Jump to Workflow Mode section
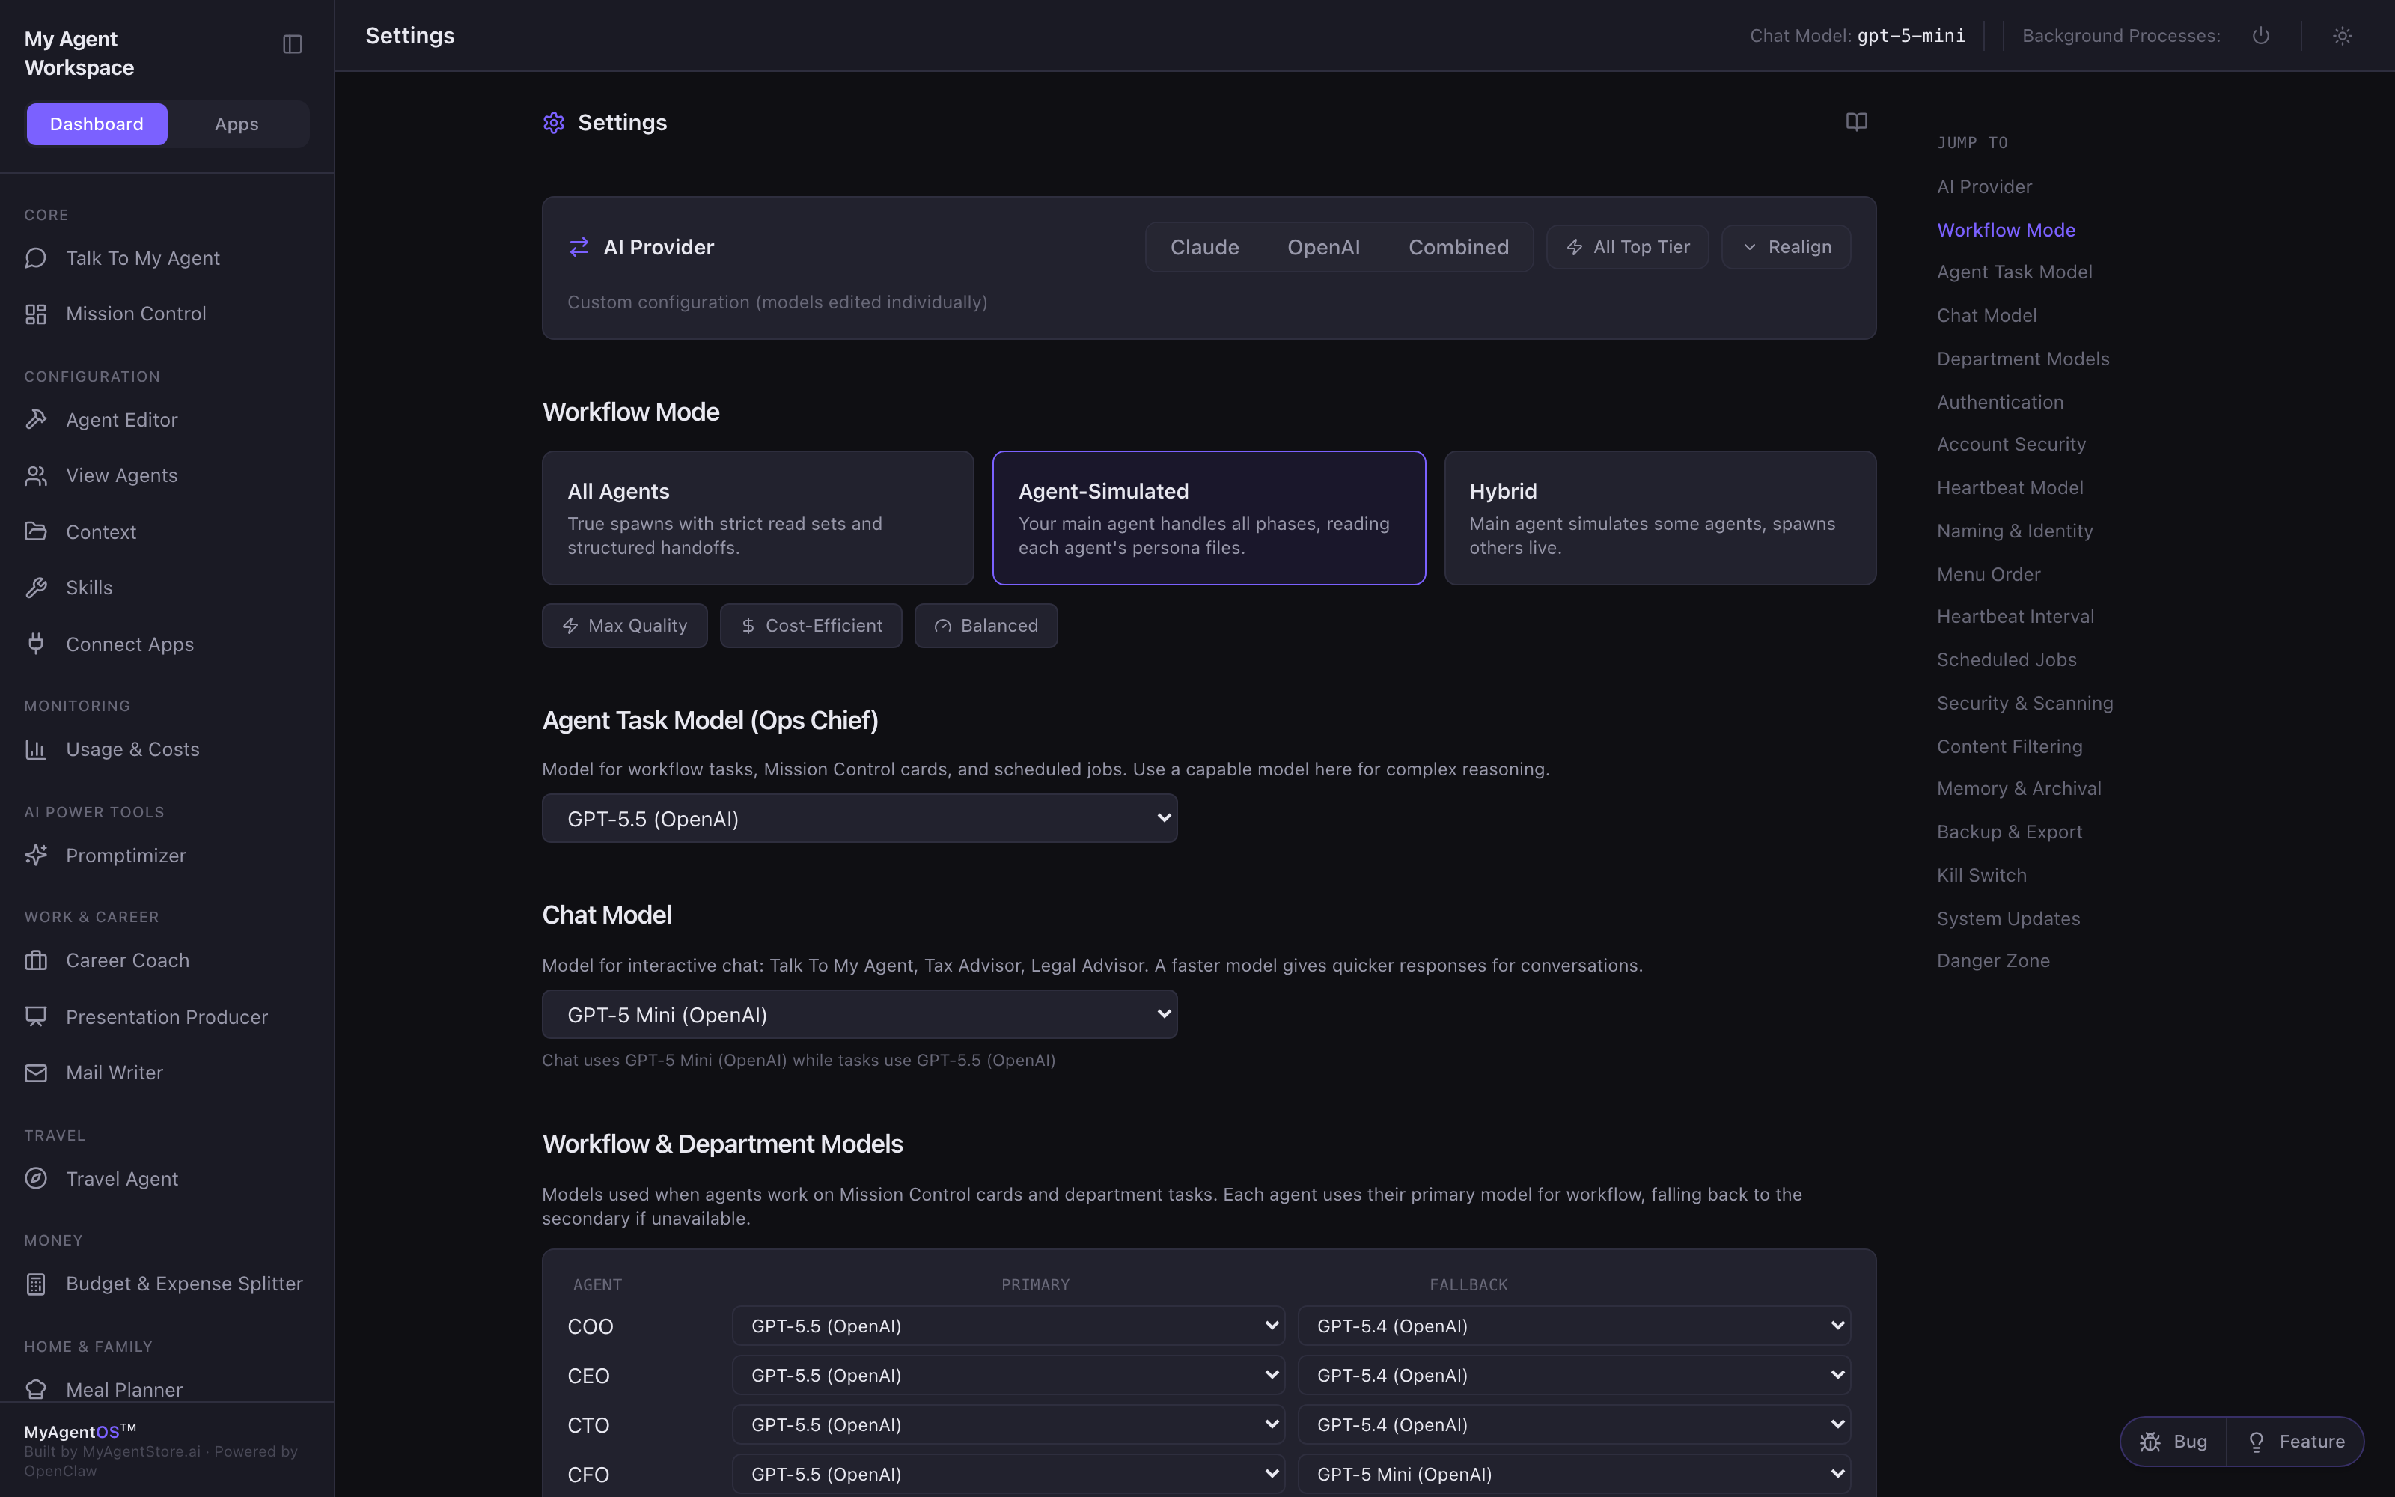 click(x=2006, y=230)
